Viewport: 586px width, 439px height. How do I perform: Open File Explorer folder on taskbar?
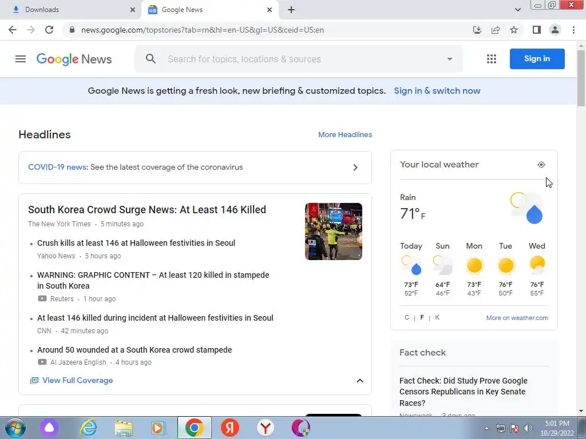(x=124, y=428)
